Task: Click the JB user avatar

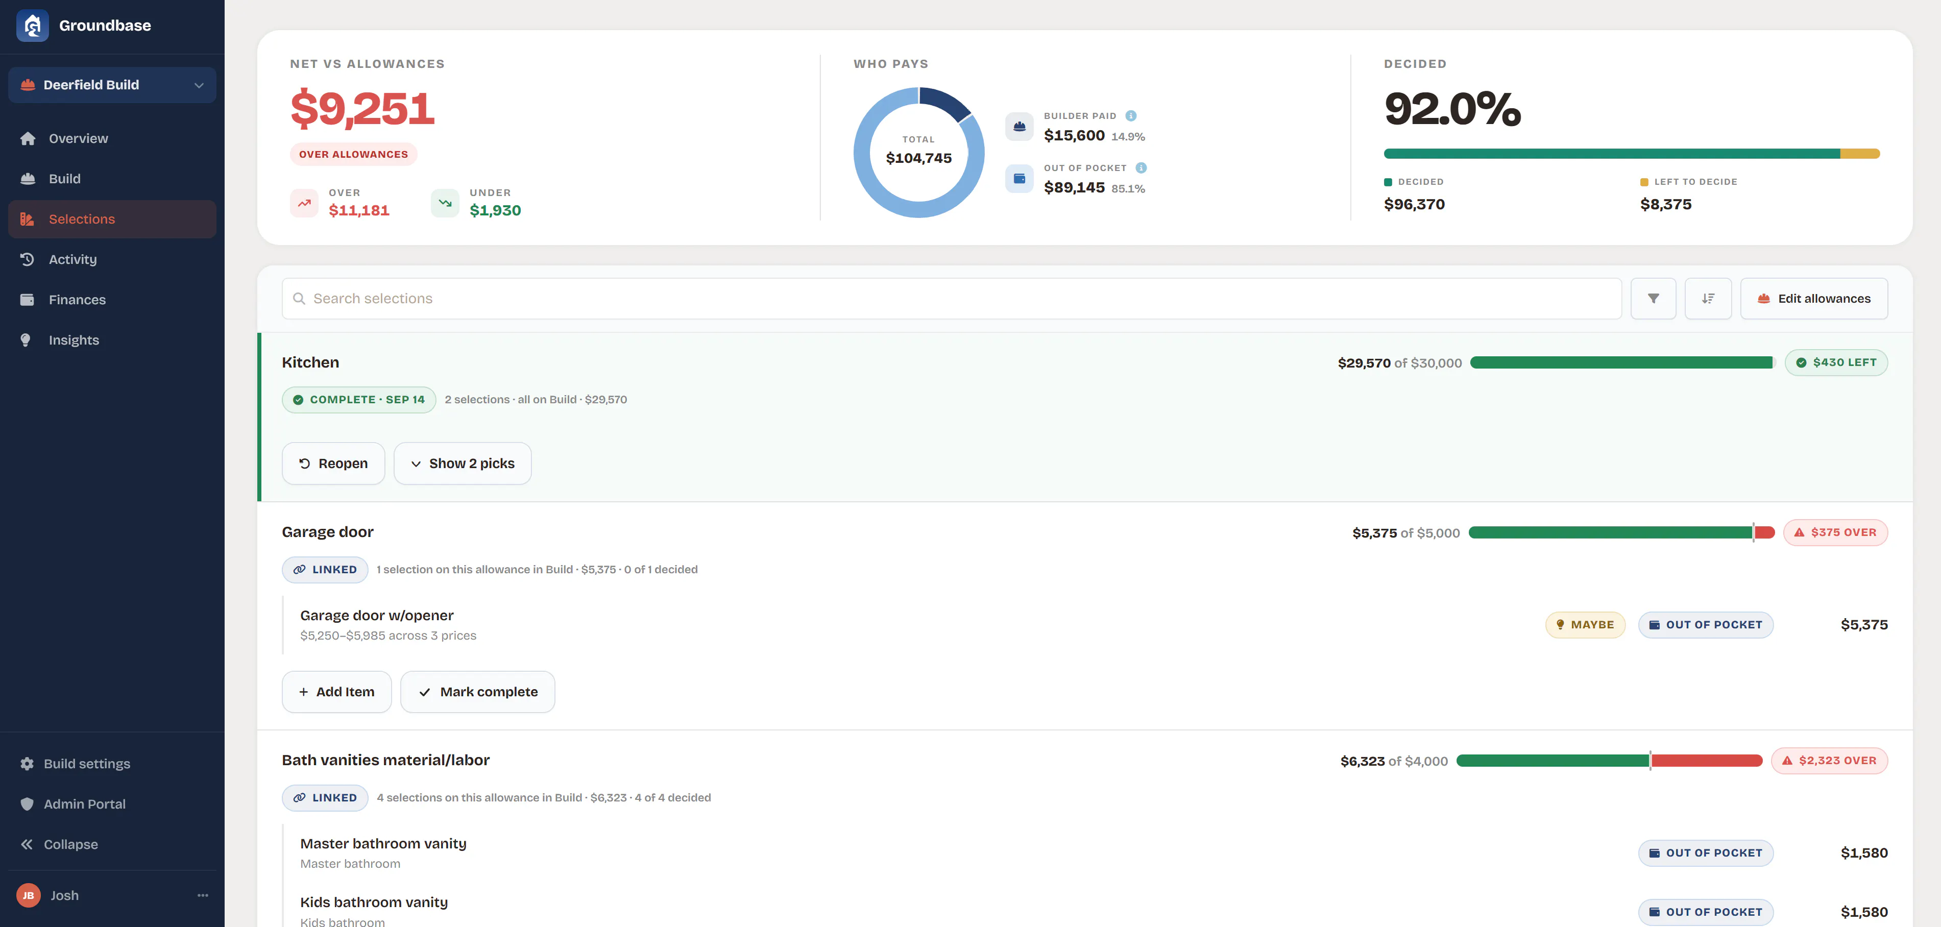Action: [x=29, y=895]
